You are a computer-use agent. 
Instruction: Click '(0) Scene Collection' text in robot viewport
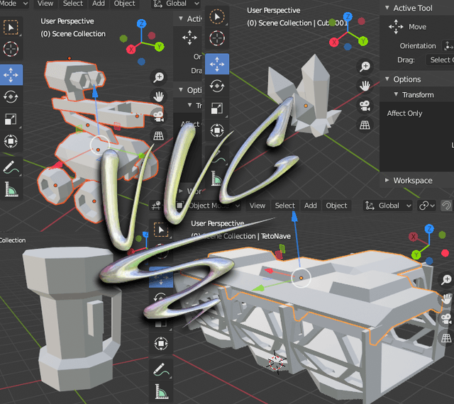[73, 34]
